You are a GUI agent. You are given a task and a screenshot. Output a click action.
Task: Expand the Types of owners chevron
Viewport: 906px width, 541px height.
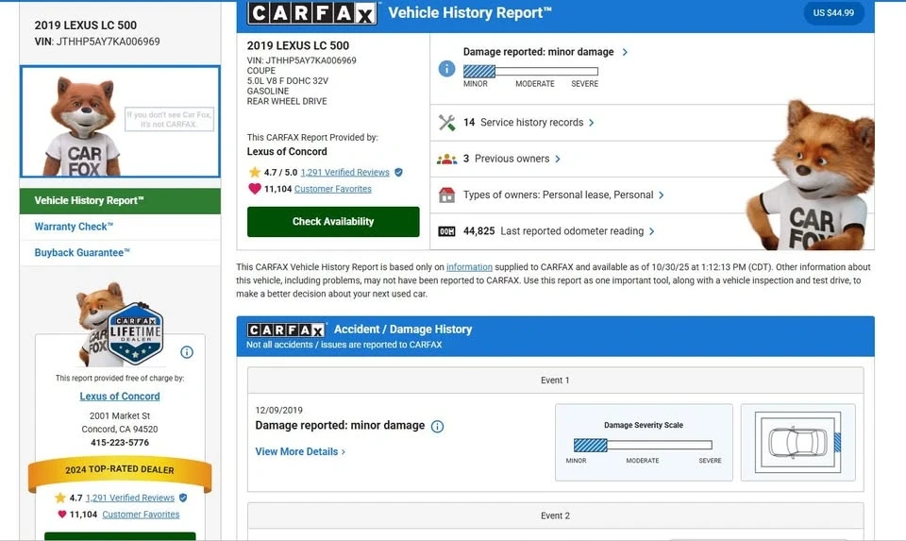point(661,195)
